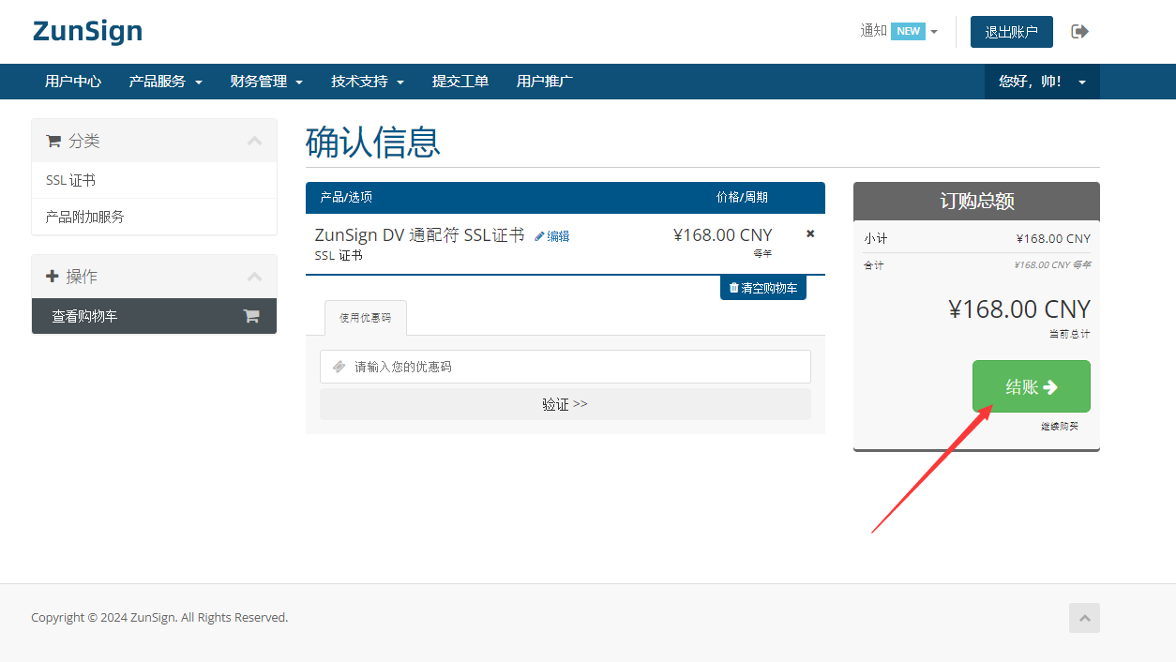Click the ZunSign DV 通配符 SSL证书 product name
Screen dimensions: 1176x662
point(420,235)
